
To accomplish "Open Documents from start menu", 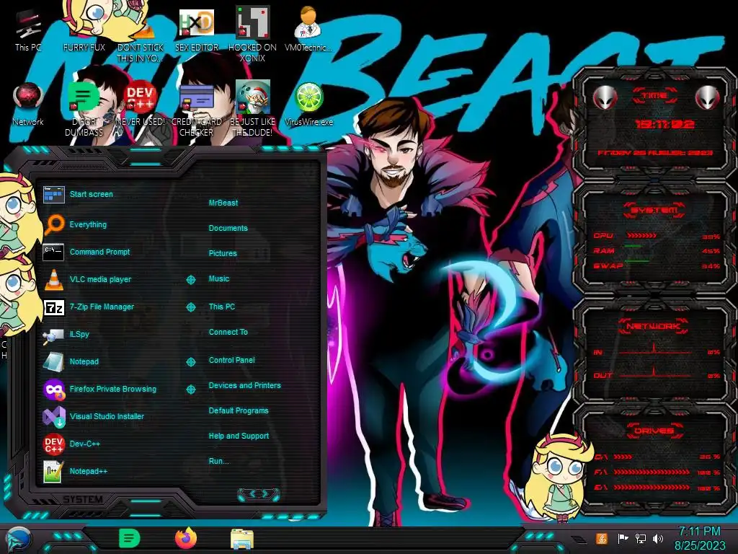I will pyautogui.click(x=228, y=228).
